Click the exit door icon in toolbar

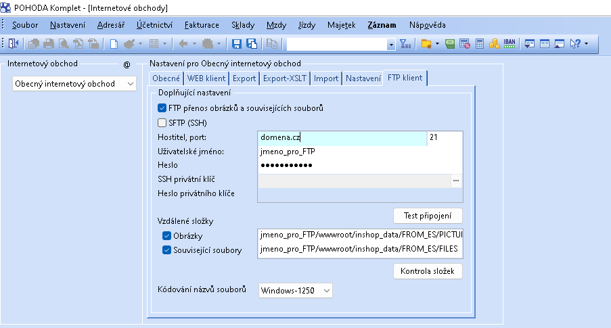[x=14, y=44]
